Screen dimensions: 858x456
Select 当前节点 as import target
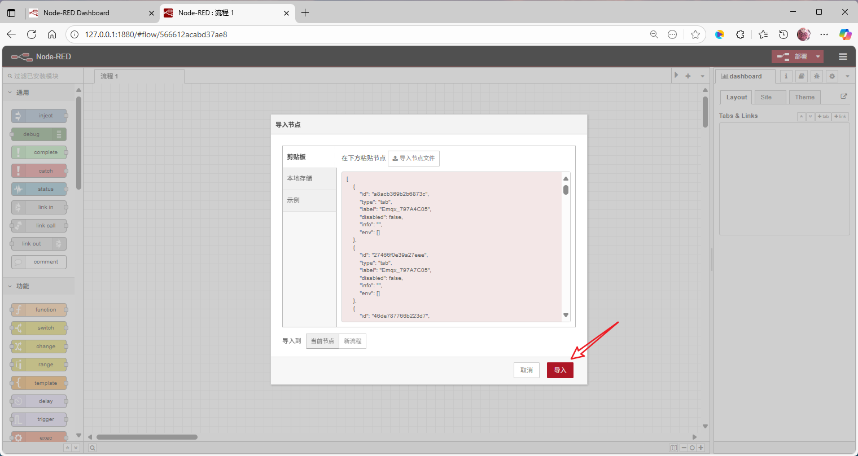click(322, 341)
